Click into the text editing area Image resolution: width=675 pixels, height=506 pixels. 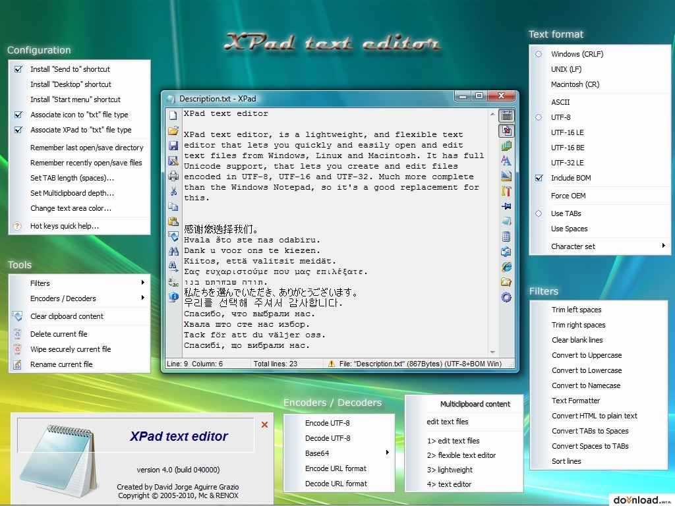(x=335, y=233)
